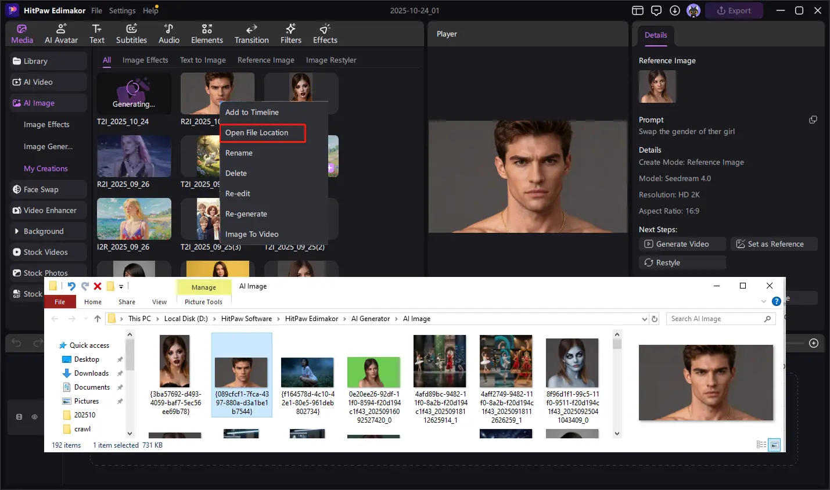Open the AI Avatar tool

tap(61, 34)
